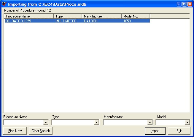
Task: Click the MULTIMETER type cell
Action: (x=66, y=21)
